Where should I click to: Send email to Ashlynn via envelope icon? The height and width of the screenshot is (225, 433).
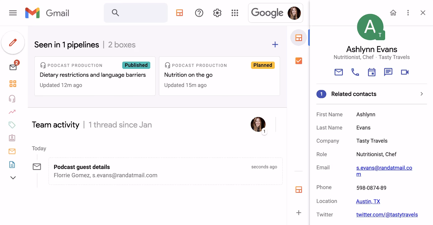339,72
